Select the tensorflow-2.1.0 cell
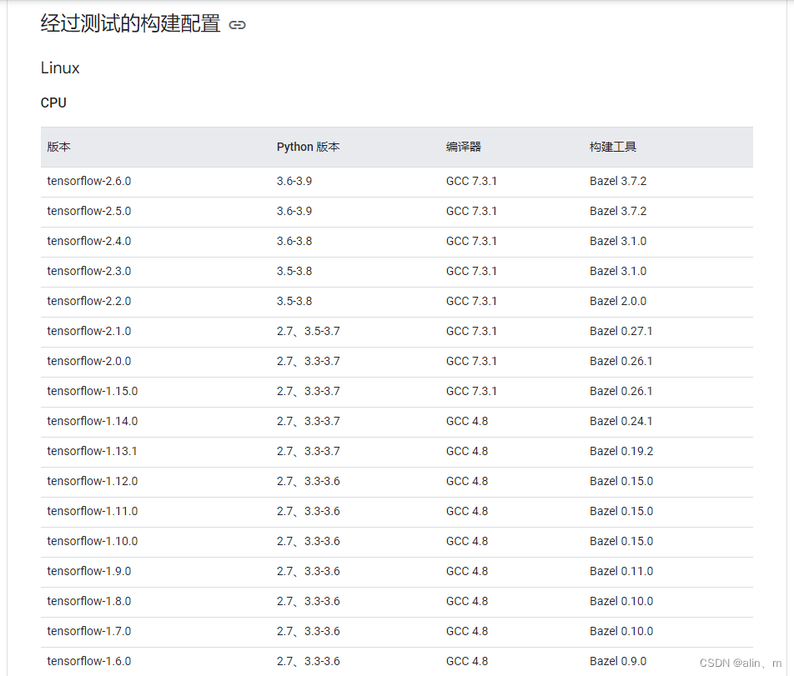Image resolution: width=794 pixels, height=676 pixels. tap(89, 331)
